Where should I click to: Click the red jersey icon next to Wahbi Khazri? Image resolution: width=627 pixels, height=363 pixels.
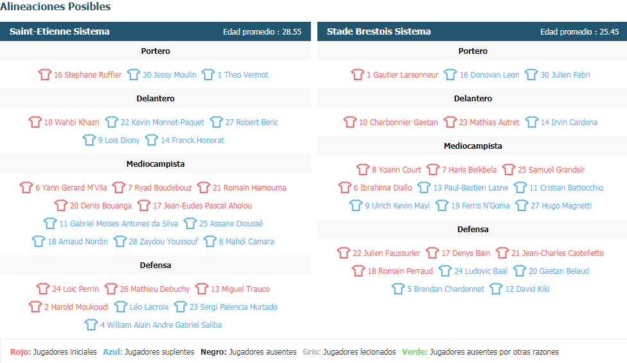(x=35, y=122)
